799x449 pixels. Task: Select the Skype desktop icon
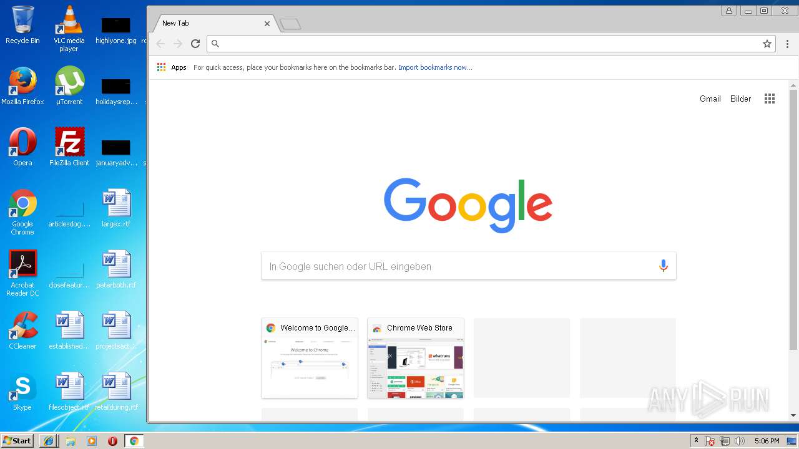(x=22, y=392)
